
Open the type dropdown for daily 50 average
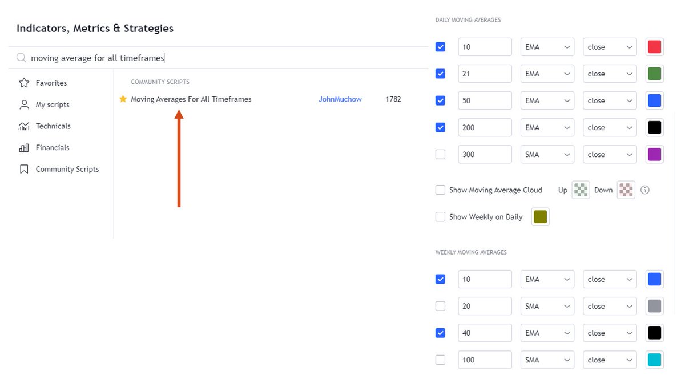tap(547, 100)
